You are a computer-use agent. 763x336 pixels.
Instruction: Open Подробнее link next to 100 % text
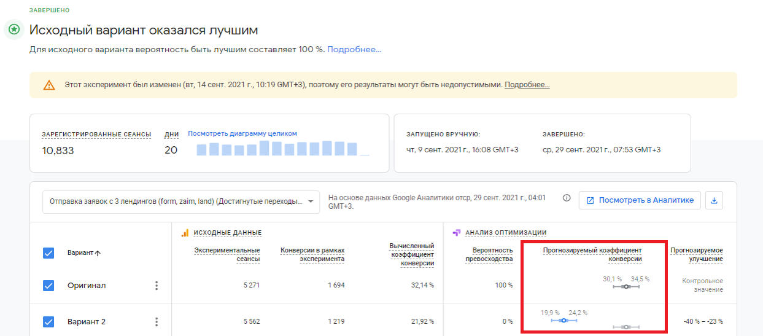tap(354, 49)
